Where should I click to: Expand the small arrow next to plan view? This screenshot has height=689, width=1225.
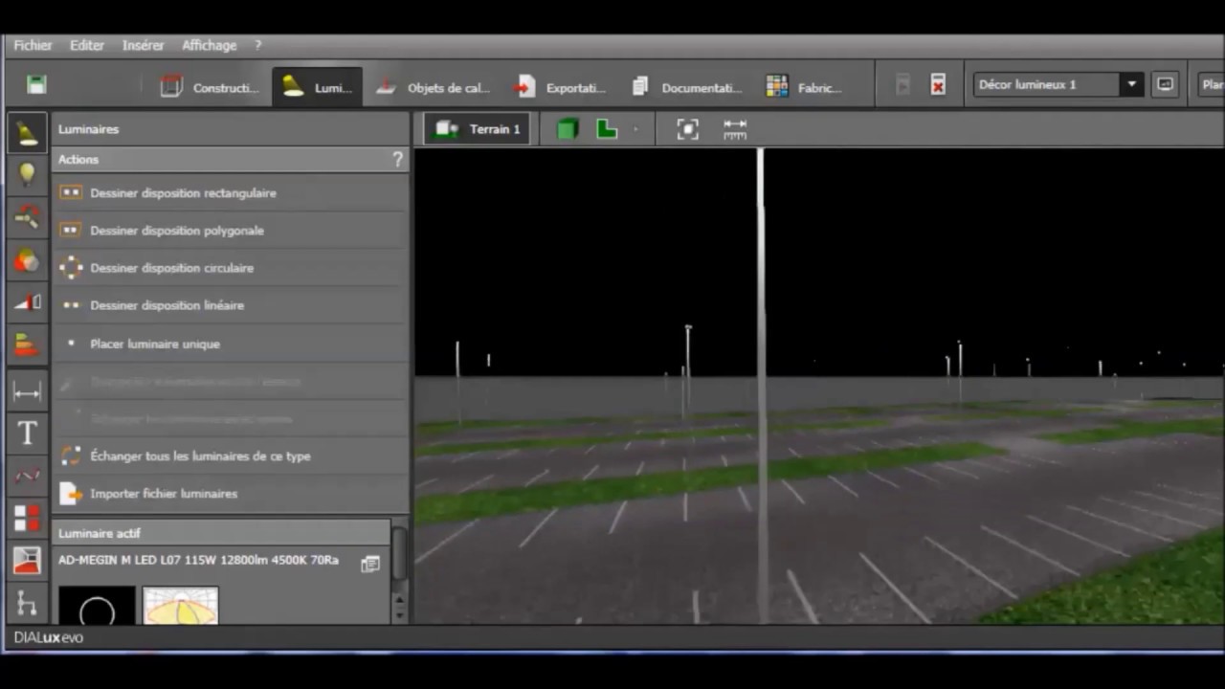pos(635,129)
